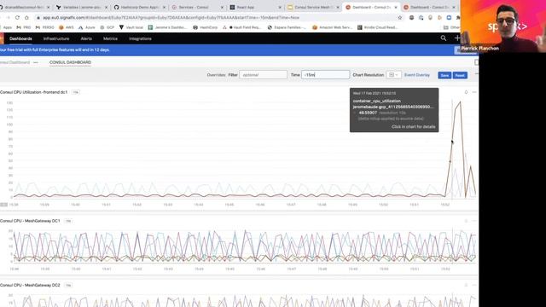This screenshot has height=307, width=546.
Task: Click the Time override input field
Action: [325, 75]
